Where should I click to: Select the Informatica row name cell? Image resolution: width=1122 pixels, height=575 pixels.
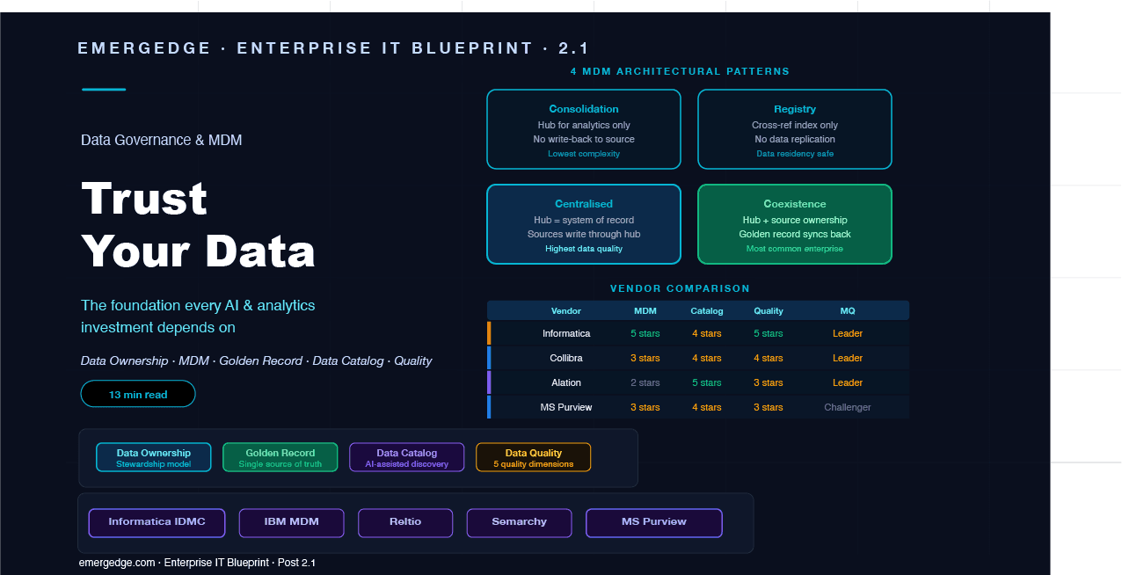566,334
